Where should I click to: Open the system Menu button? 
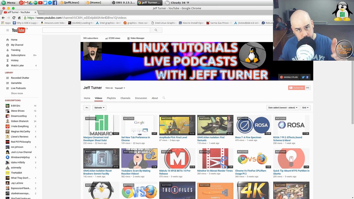coord(9,3)
